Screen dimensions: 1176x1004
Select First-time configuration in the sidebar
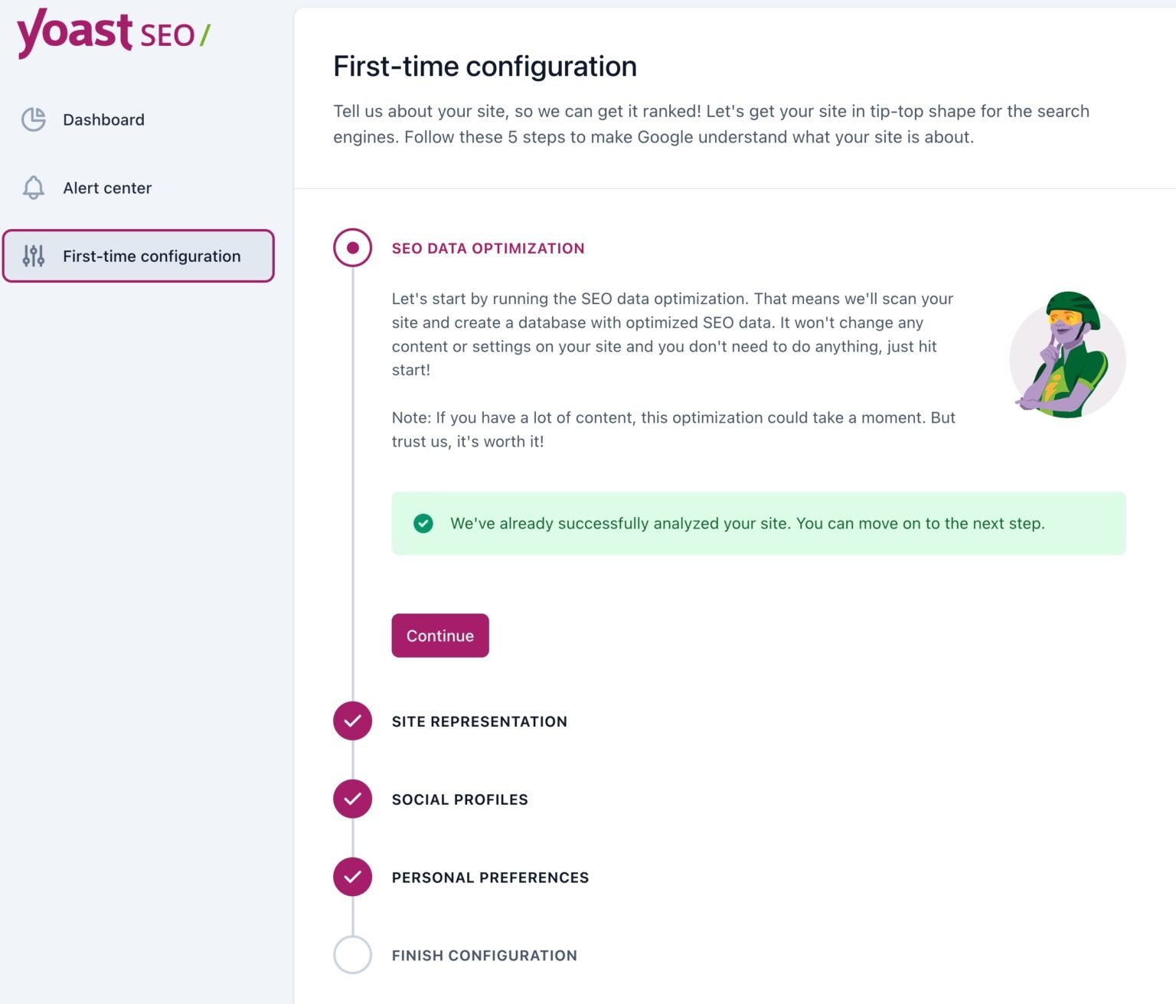(x=151, y=256)
